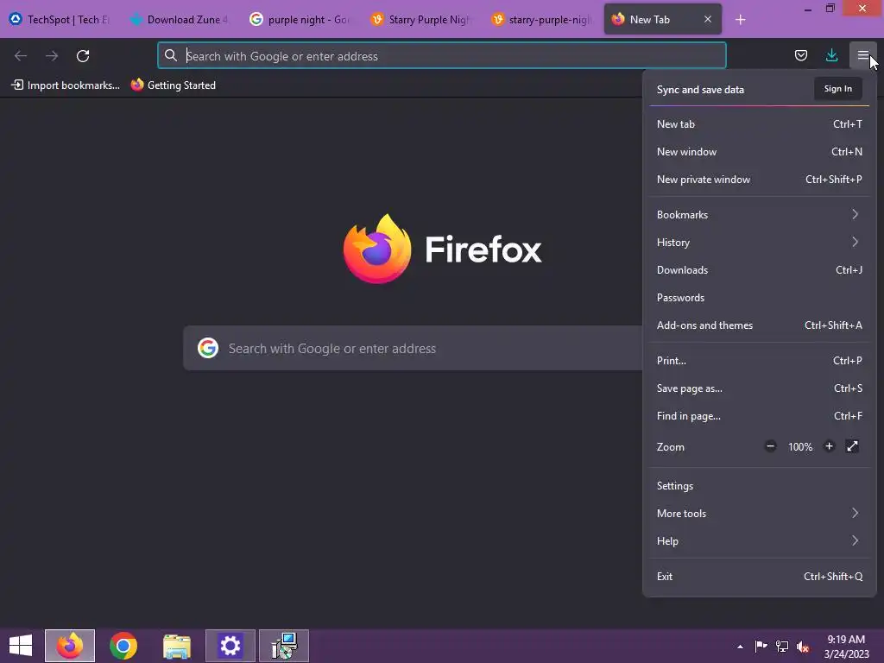Enter full screen mode from Zoom row
This screenshot has width=884, height=663.
click(x=852, y=446)
